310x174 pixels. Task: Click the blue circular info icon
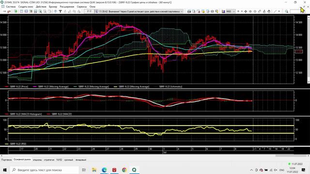point(56,11)
